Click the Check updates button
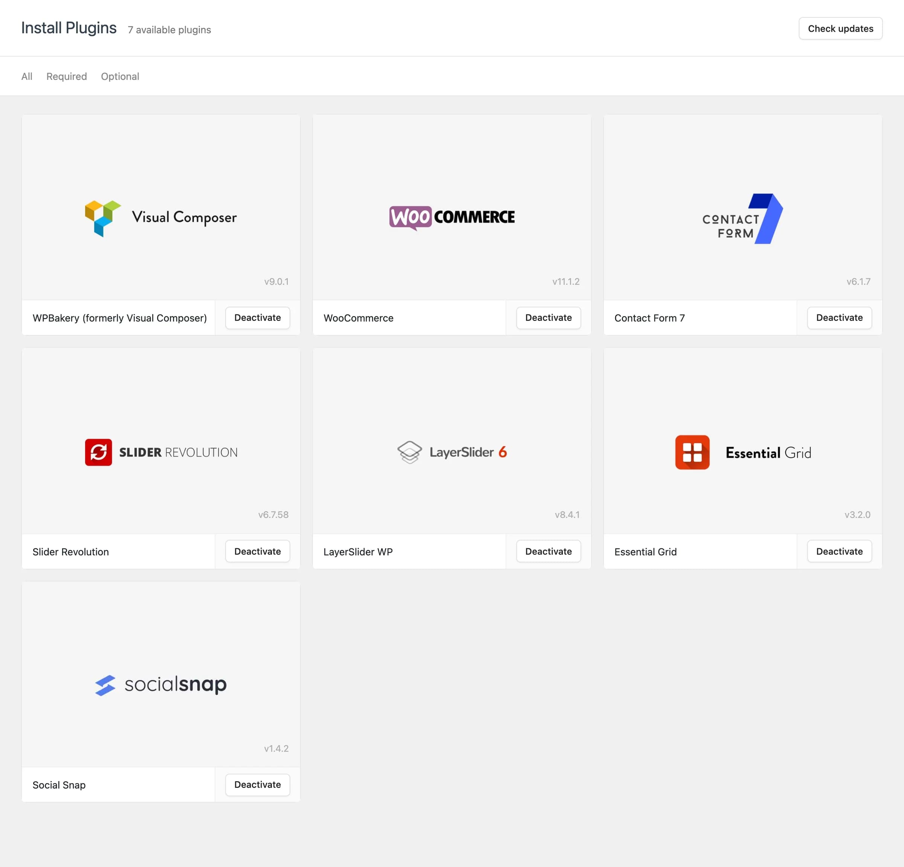This screenshot has height=867, width=904. click(840, 29)
